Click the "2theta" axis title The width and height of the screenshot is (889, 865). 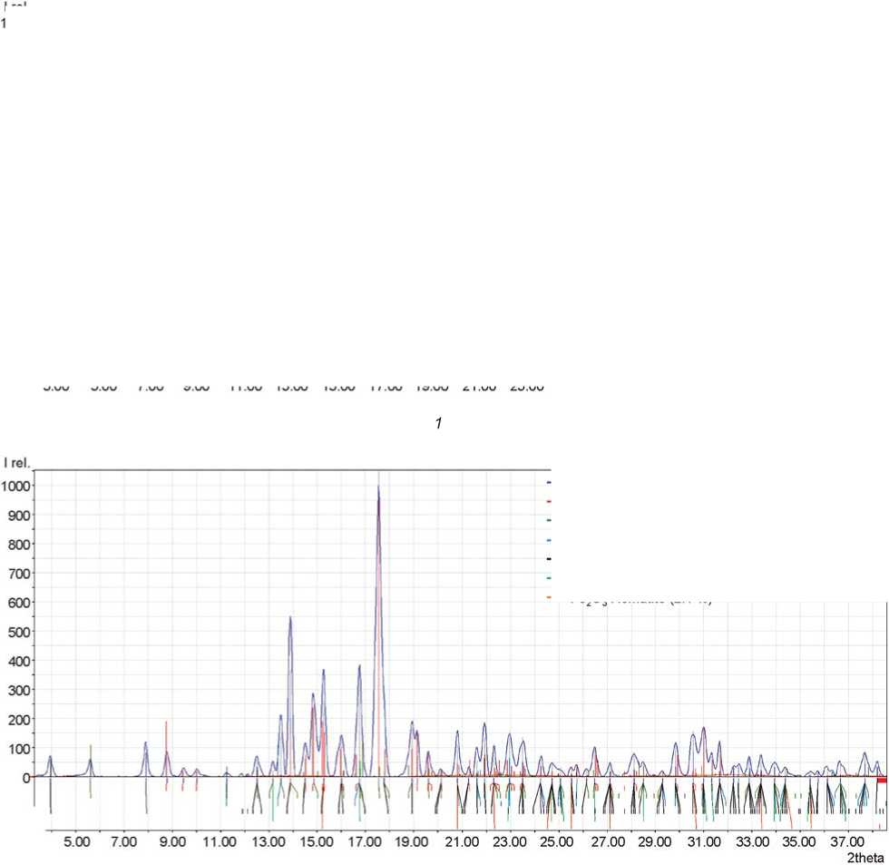(x=865, y=858)
